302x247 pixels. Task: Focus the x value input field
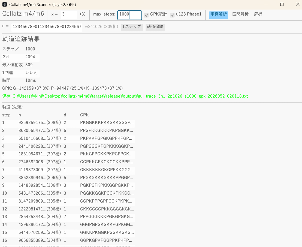[x=69, y=14]
